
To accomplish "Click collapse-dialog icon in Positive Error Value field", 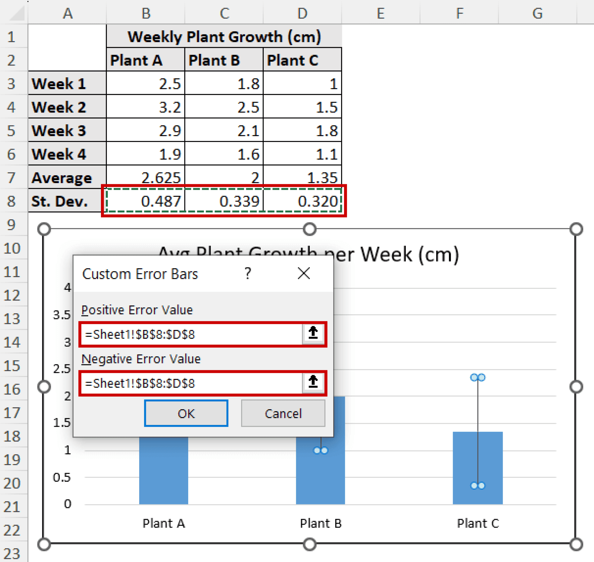I will 313,333.
